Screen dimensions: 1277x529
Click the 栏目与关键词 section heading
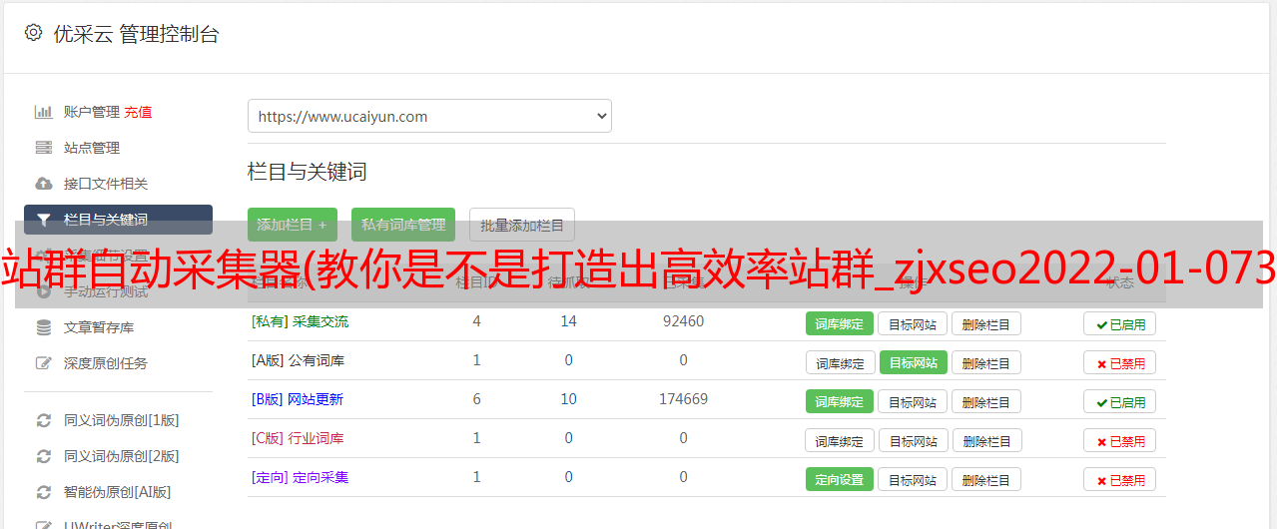pyautogui.click(x=307, y=172)
